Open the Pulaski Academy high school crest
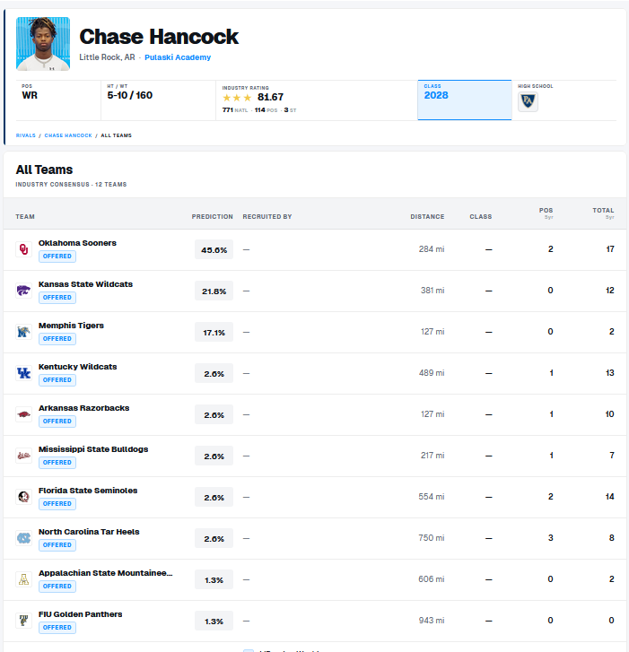629x652 pixels. (x=528, y=101)
